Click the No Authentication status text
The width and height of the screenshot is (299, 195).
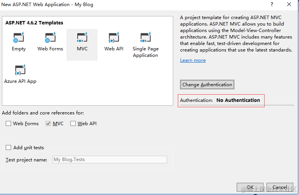coord(238,100)
